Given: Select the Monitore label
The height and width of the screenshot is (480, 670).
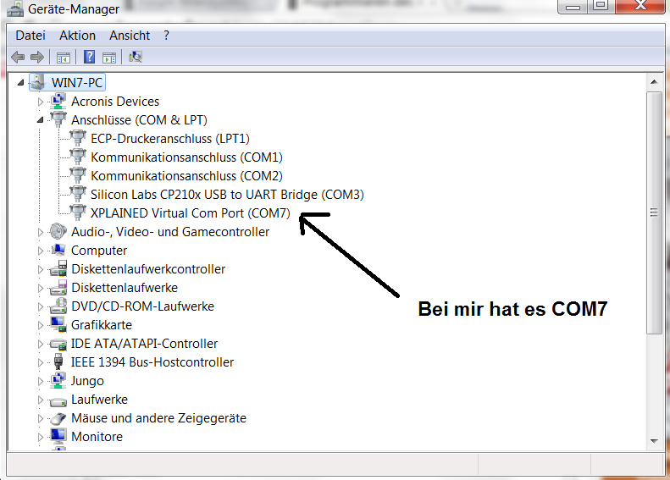Looking at the screenshot, I should [x=97, y=437].
